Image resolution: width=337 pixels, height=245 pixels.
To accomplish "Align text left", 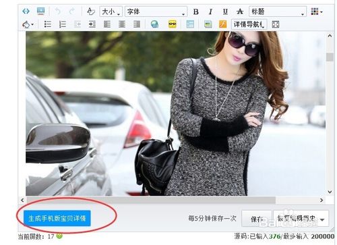I will click(107, 24).
